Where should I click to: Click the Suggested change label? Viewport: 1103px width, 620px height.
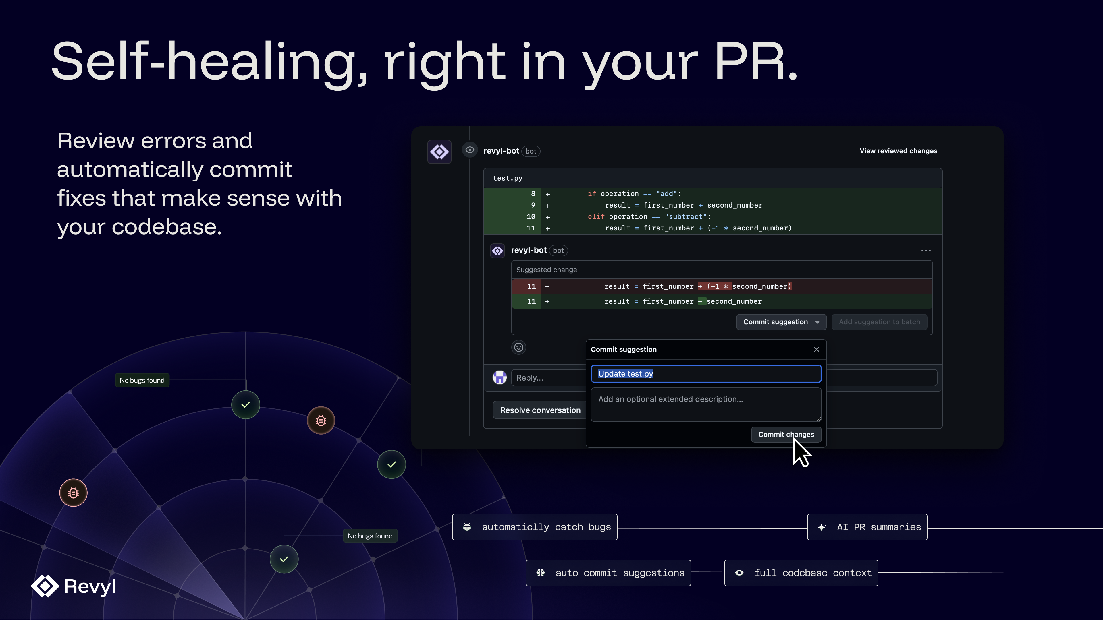click(546, 270)
